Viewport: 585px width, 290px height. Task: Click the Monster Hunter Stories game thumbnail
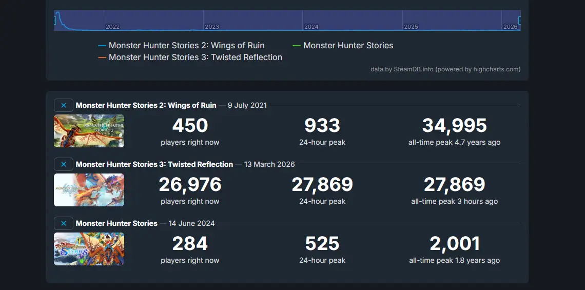(89, 249)
